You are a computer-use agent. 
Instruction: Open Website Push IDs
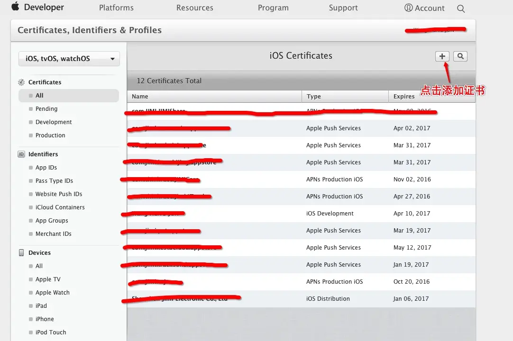click(59, 194)
